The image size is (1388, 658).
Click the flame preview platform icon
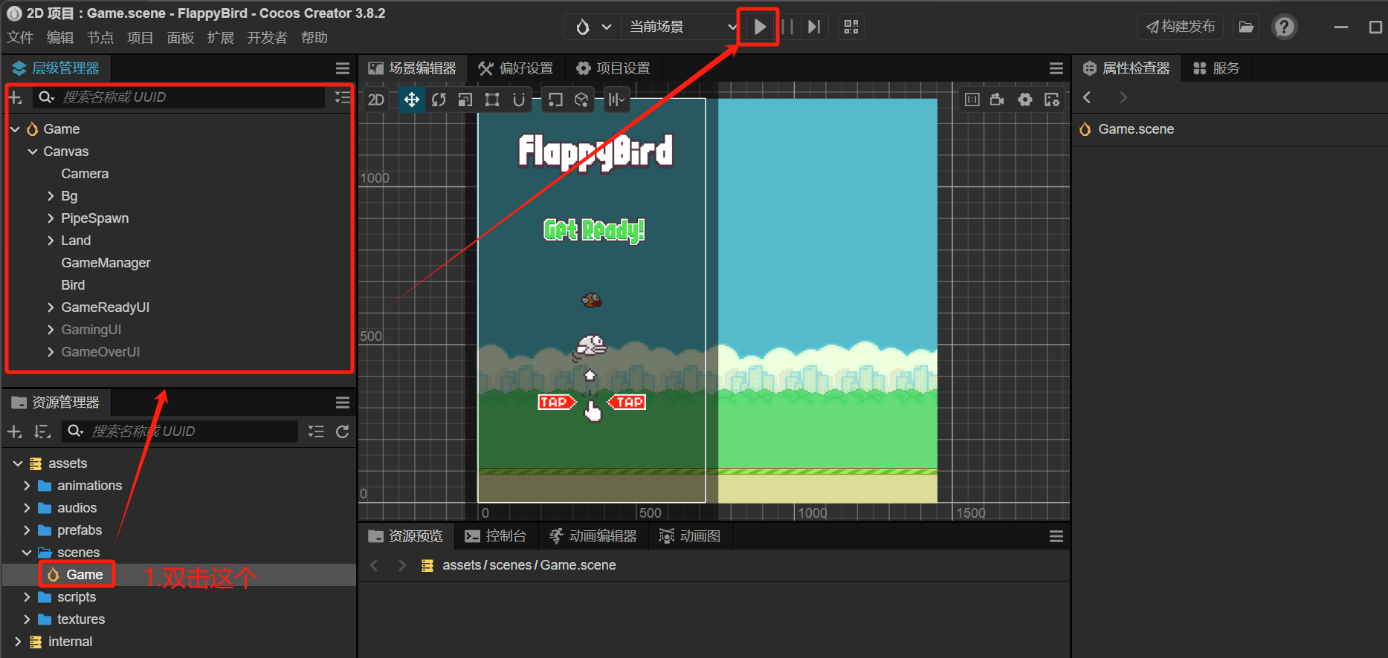(x=583, y=27)
